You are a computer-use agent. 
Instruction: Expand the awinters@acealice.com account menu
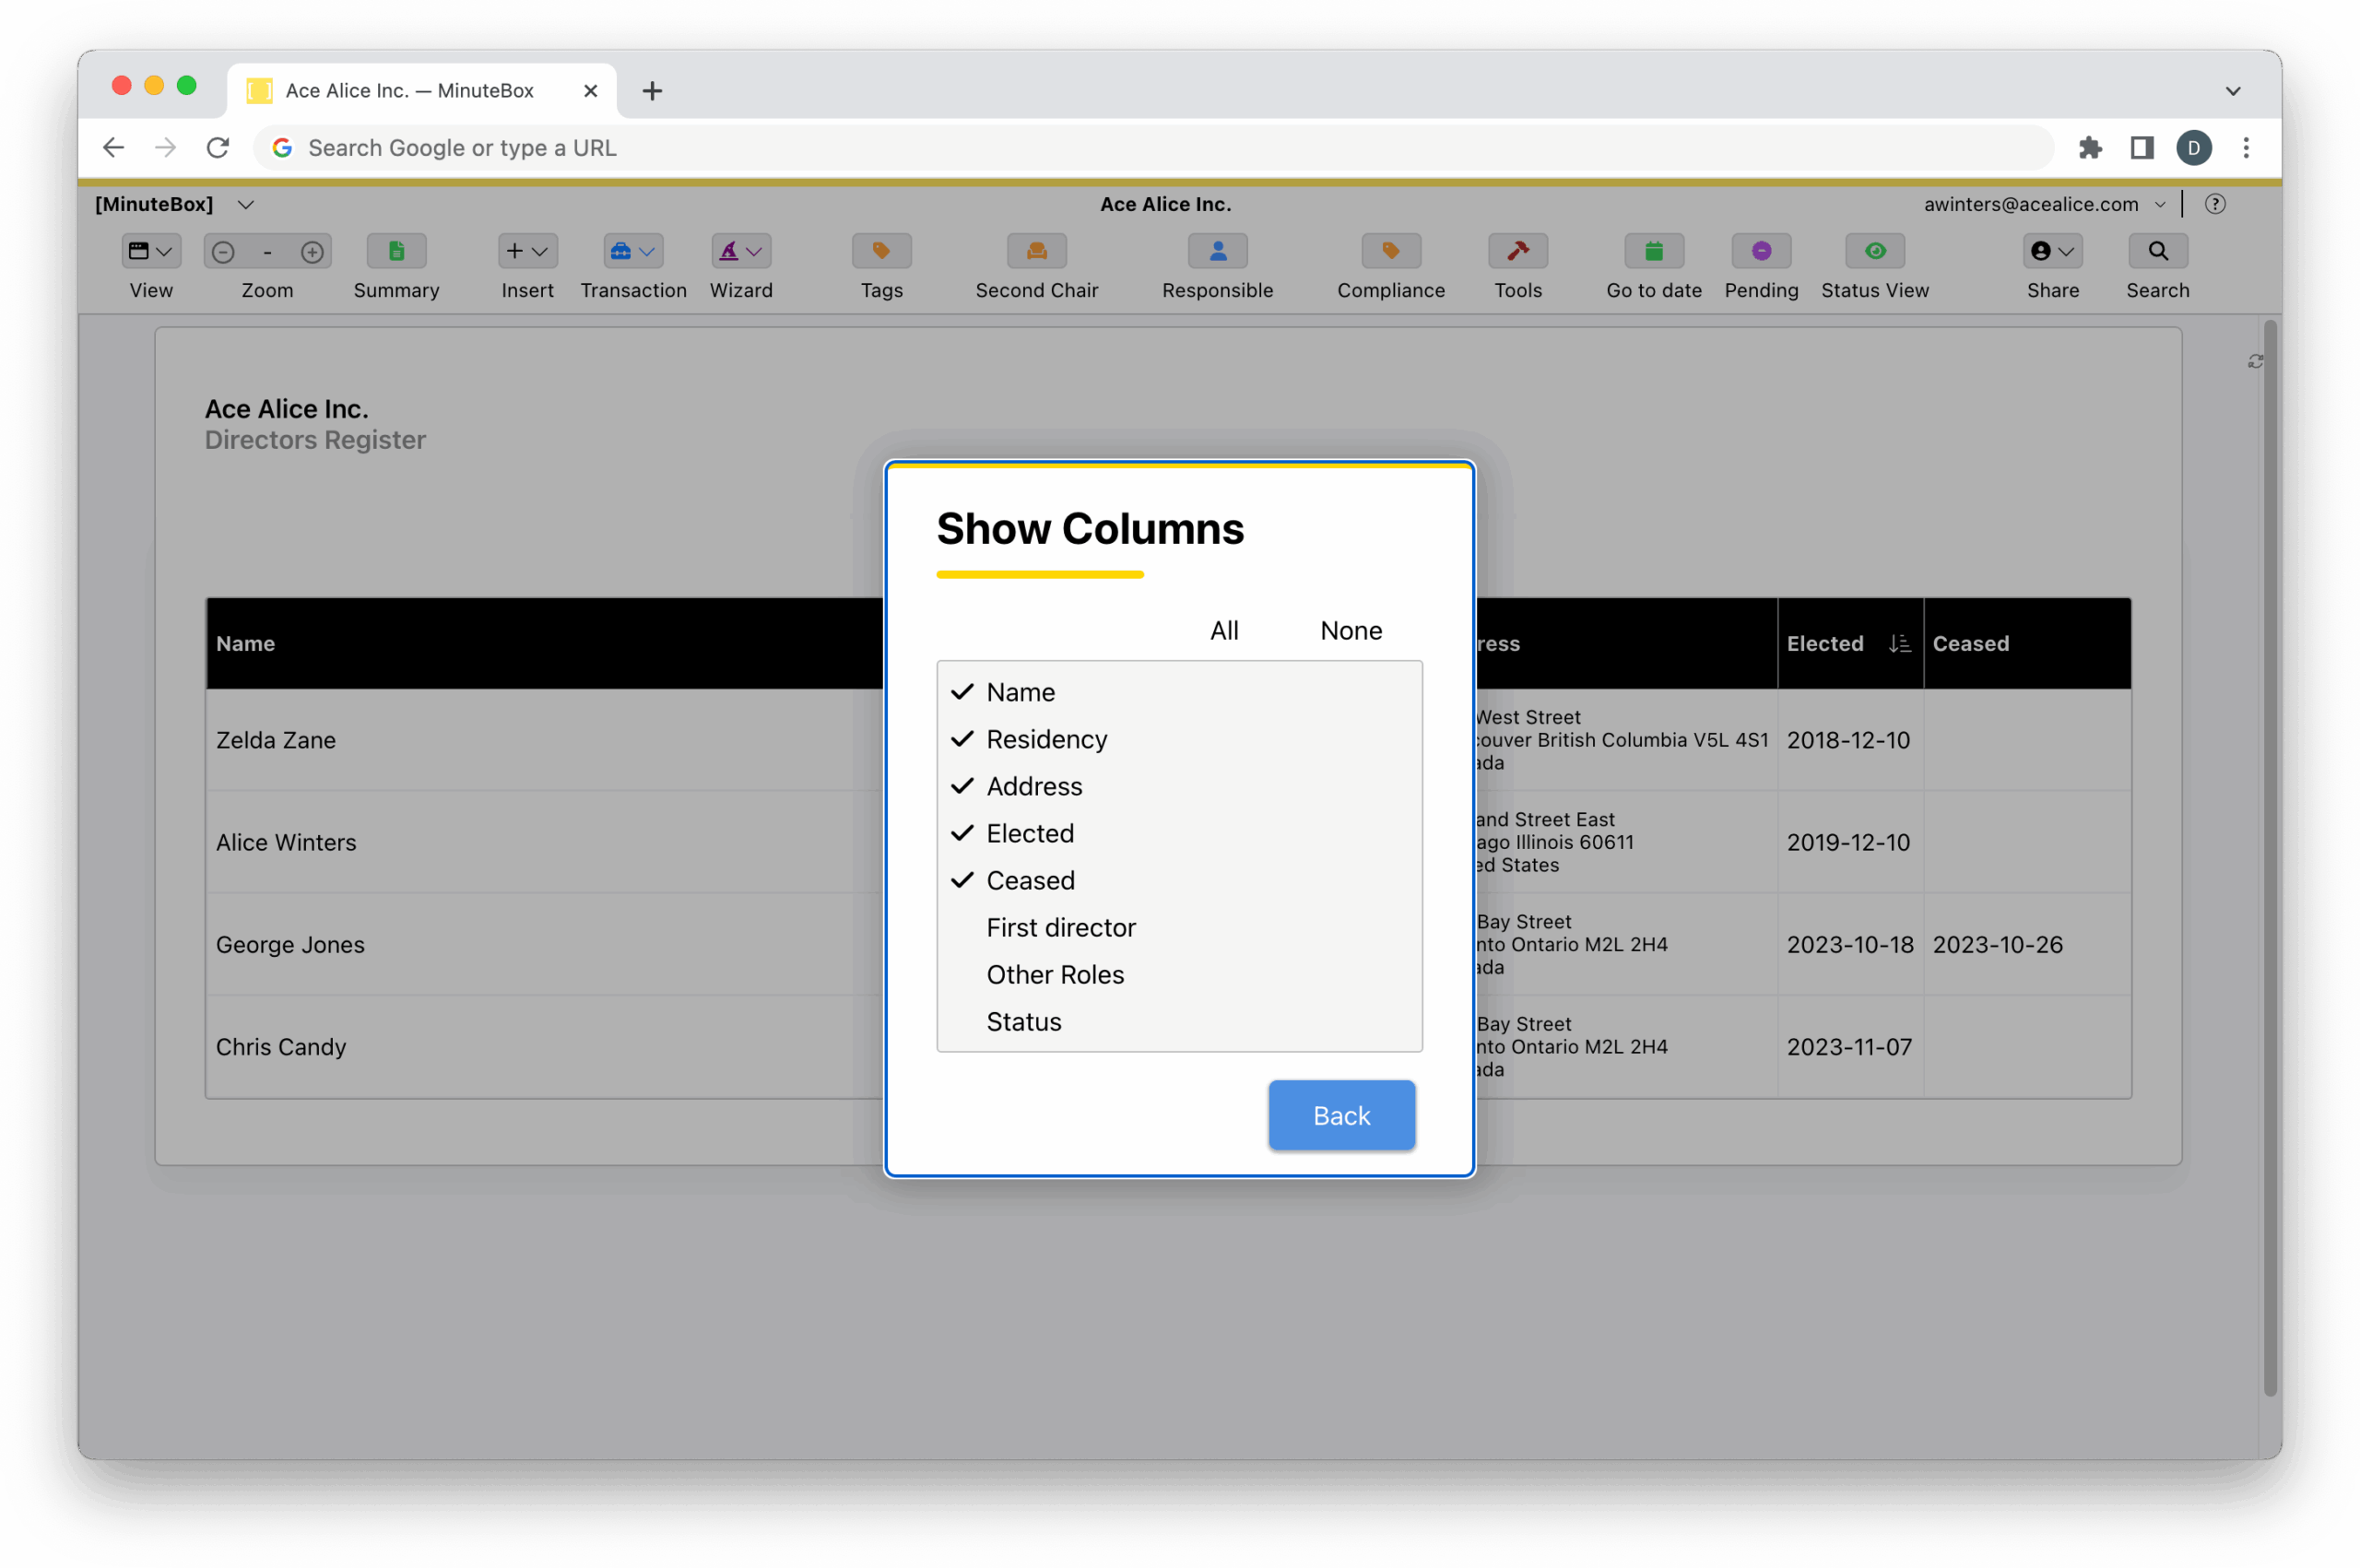pyautogui.click(x=2043, y=204)
